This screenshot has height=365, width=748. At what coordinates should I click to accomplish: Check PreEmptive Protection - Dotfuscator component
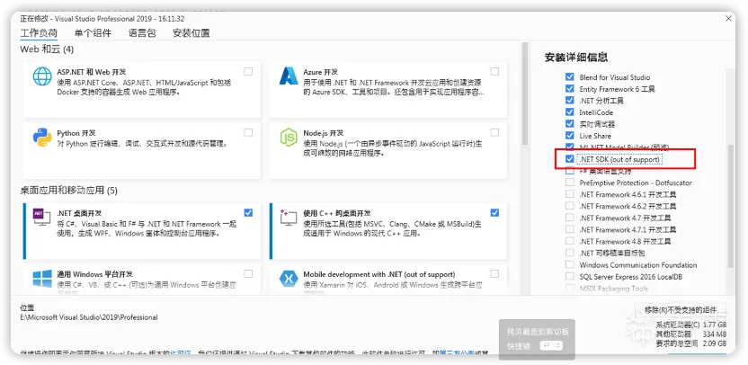(x=570, y=182)
